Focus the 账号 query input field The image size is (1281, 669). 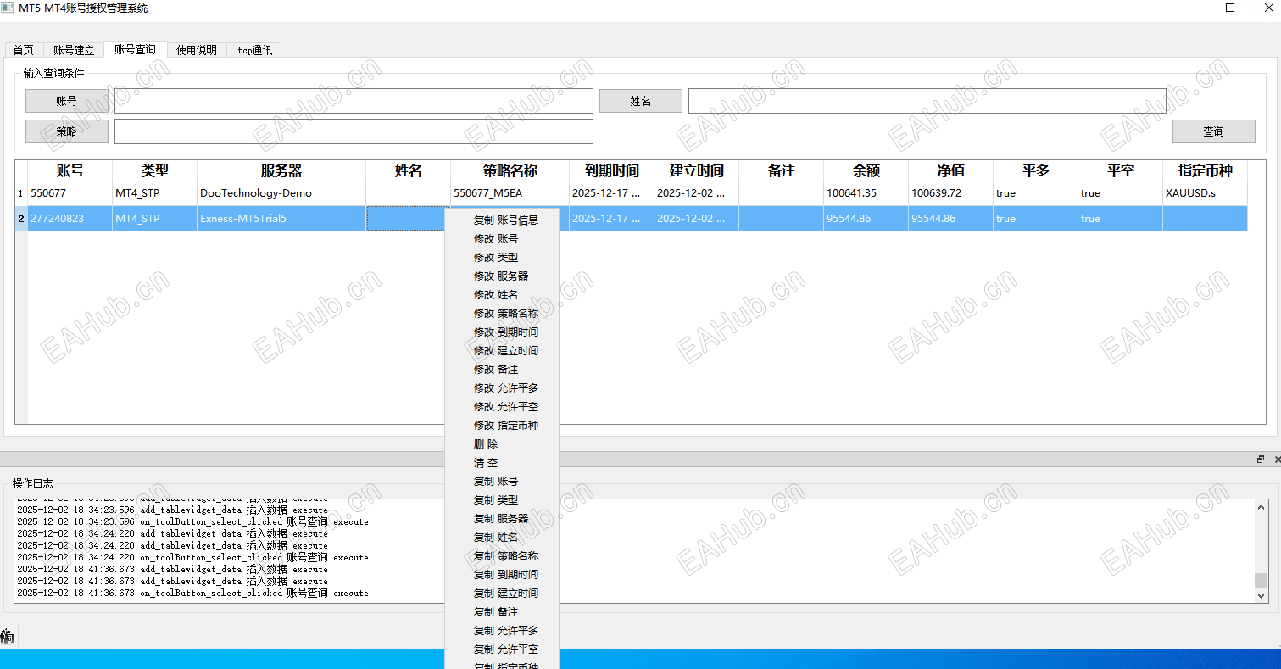coord(354,101)
